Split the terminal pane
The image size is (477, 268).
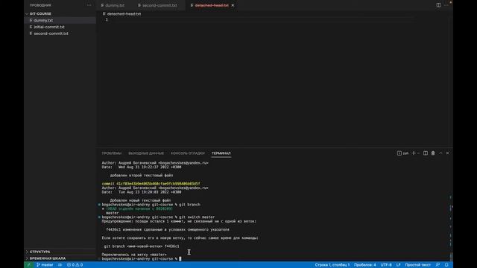426,153
